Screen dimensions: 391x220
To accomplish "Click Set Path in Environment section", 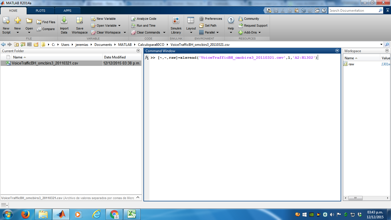I will pos(208,25).
